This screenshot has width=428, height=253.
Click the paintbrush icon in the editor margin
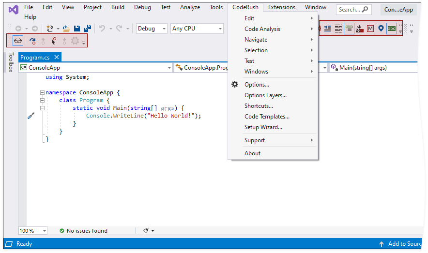tap(31, 116)
